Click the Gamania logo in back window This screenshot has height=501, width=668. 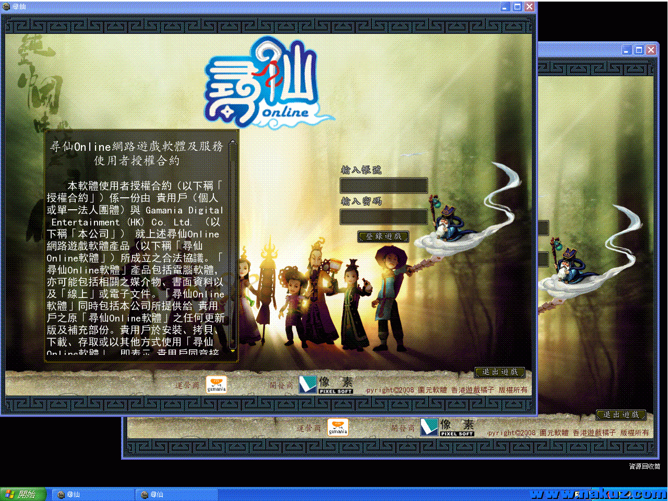coord(338,427)
